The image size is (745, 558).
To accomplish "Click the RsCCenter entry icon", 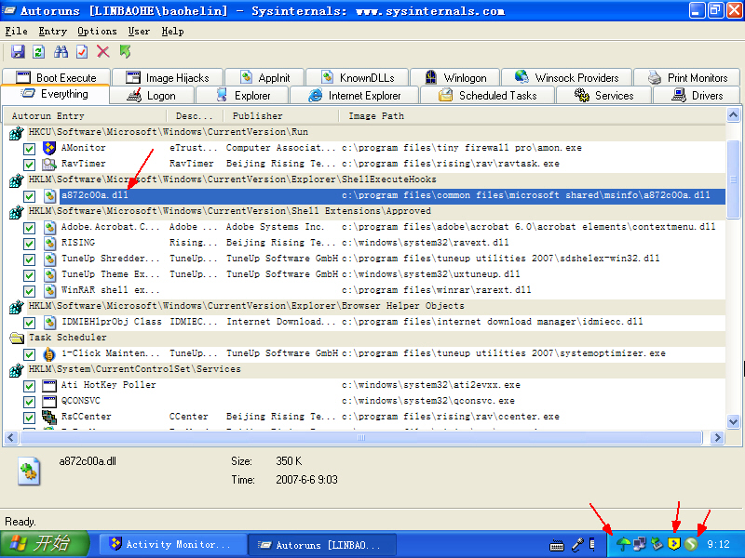I will [49, 417].
